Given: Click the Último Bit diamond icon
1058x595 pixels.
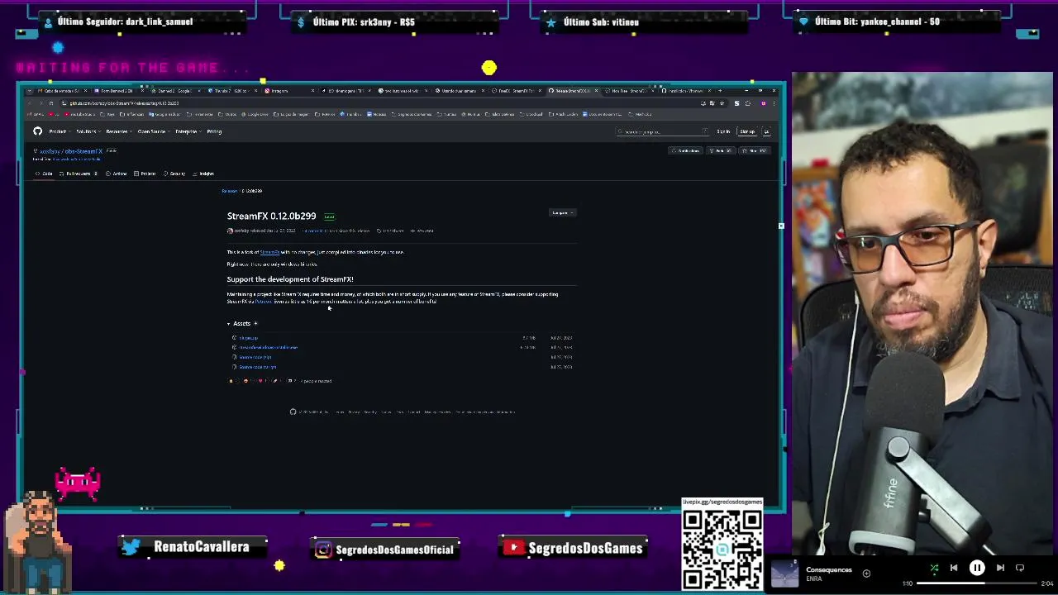Looking at the screenshot, I should (x=803, y=22).
